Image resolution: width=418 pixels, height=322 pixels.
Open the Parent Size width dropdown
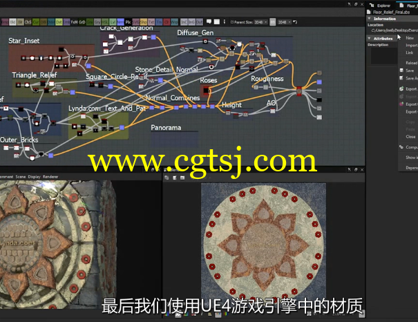260,22
